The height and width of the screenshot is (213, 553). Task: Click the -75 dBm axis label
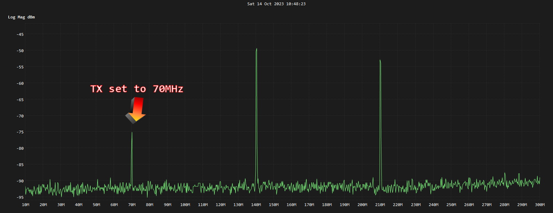coord(20,132)
